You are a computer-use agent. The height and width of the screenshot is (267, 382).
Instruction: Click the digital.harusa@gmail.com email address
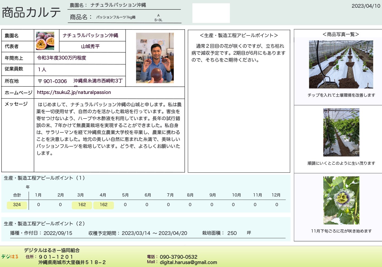pos(188,262)
